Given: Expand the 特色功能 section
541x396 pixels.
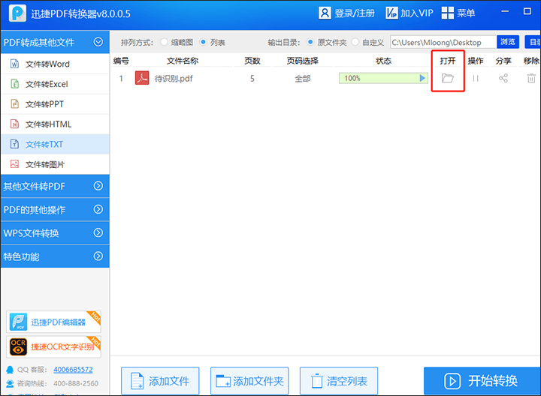Looking at the screenshot, I should pyautogui.click(x=98, y=256).
